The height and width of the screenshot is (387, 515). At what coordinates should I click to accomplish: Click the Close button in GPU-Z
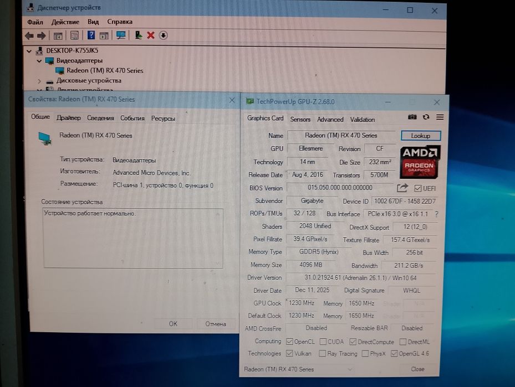[x=418, y=369]
